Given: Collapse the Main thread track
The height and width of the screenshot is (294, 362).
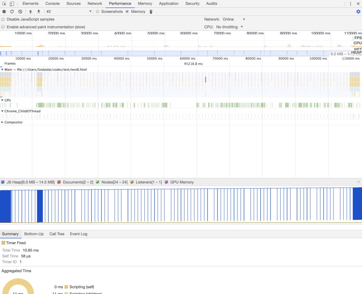Looking at the screenshot, I should point(2,69).
